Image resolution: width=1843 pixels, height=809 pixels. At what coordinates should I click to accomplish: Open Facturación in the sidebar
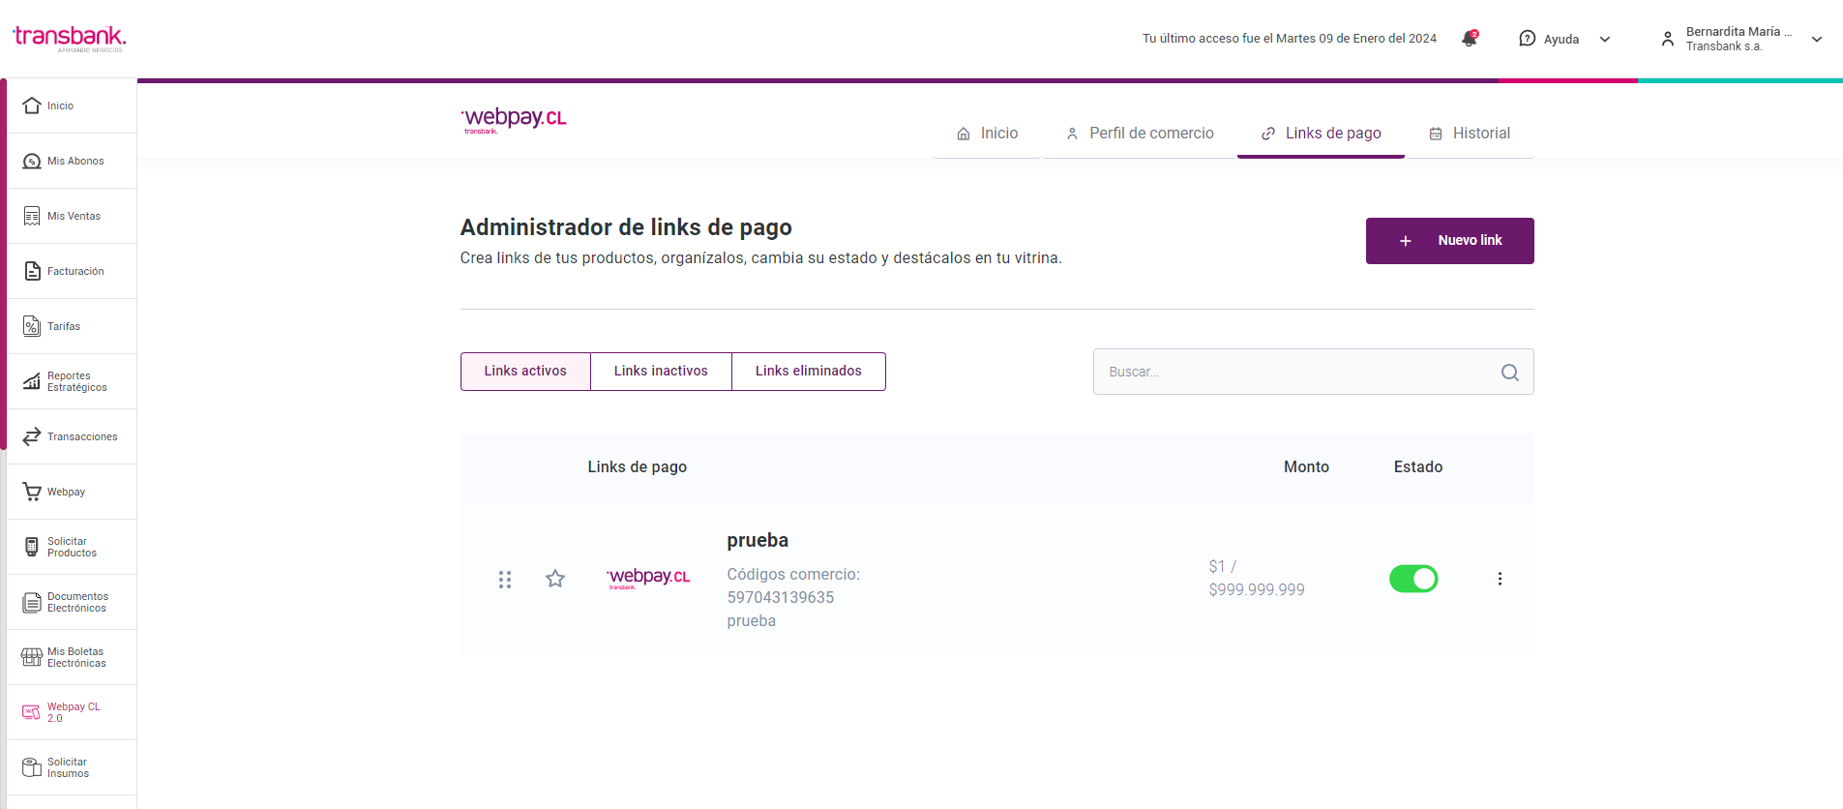coord(72,271)
